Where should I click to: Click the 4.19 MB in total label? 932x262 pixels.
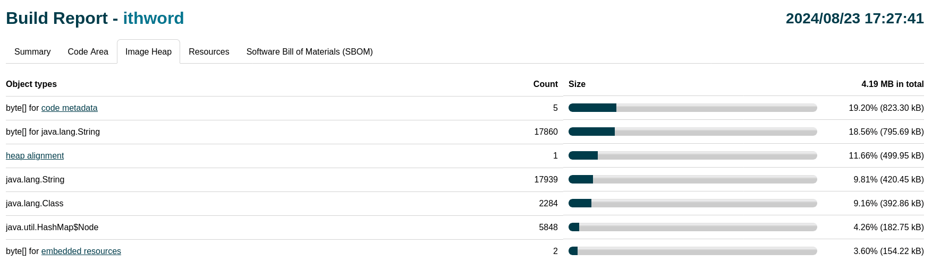click(892, 84)
